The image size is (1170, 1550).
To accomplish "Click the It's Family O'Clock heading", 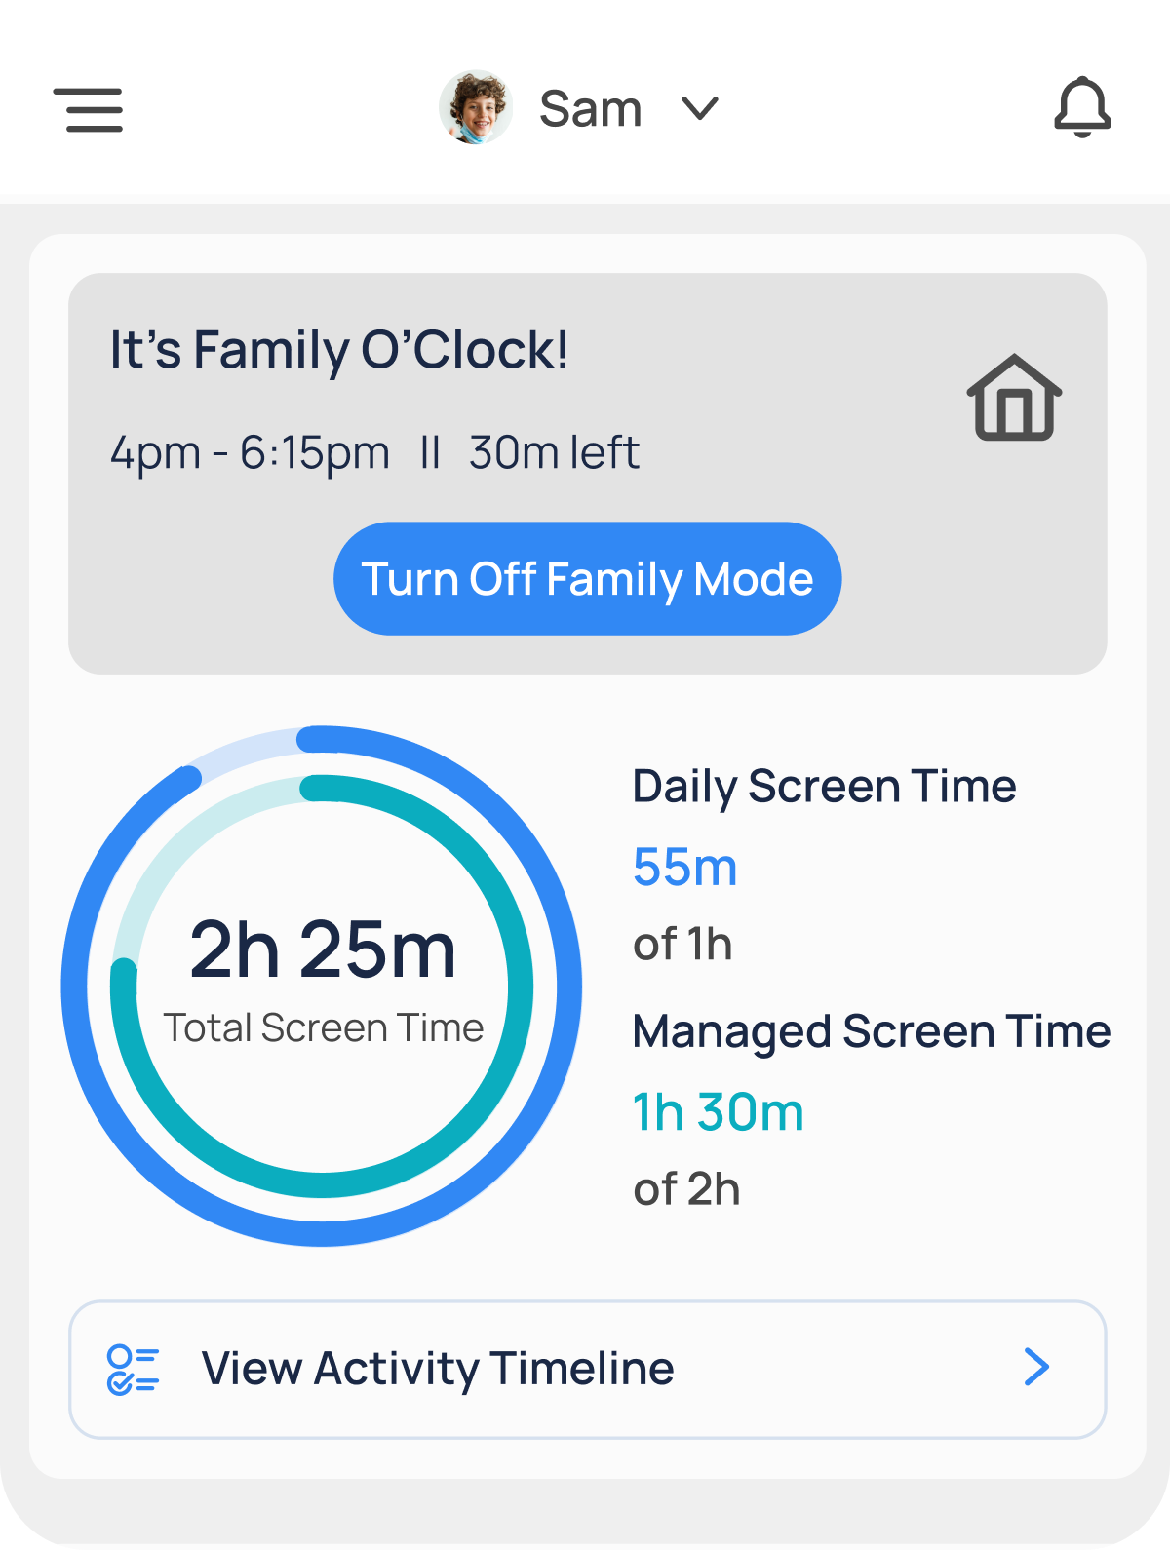I will (338, 350).
